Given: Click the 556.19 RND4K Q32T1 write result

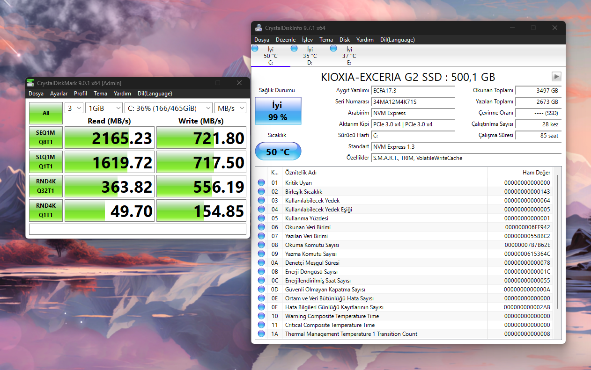Looking at the screenshot, I should 201,187.
